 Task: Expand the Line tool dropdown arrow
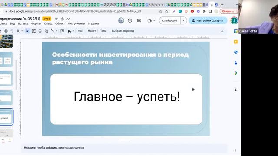coord(56,31)
